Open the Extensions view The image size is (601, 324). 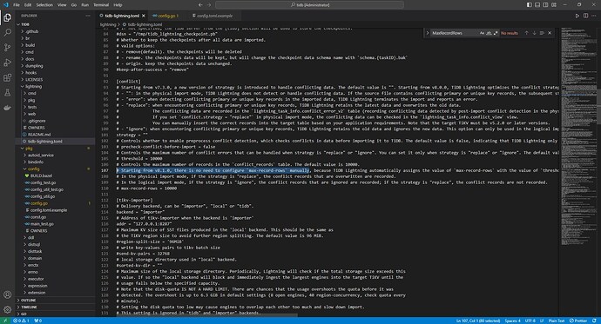(x=7, y=77)
